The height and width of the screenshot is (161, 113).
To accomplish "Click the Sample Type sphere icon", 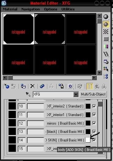I will pos(106,17).
